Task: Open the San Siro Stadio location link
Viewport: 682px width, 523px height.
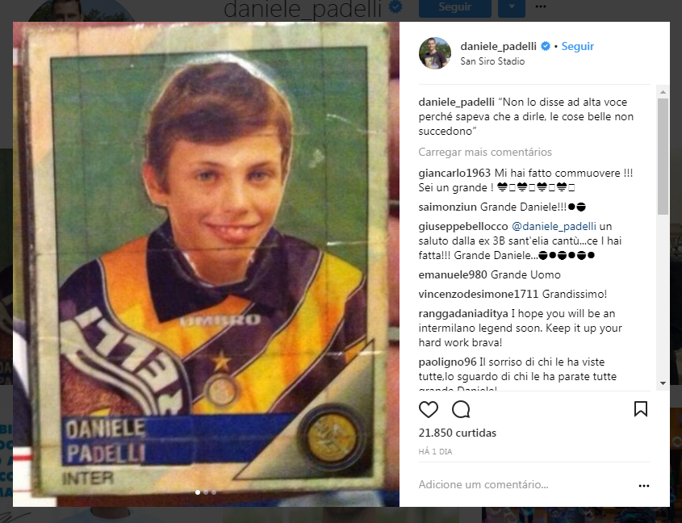Action: 492,61
